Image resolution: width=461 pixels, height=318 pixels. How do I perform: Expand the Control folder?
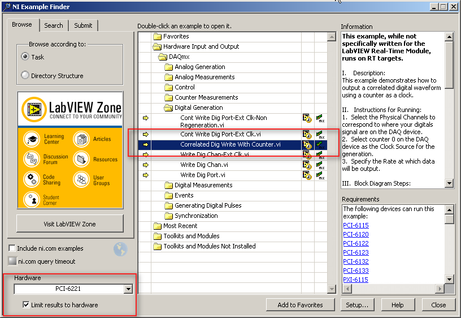168,88
